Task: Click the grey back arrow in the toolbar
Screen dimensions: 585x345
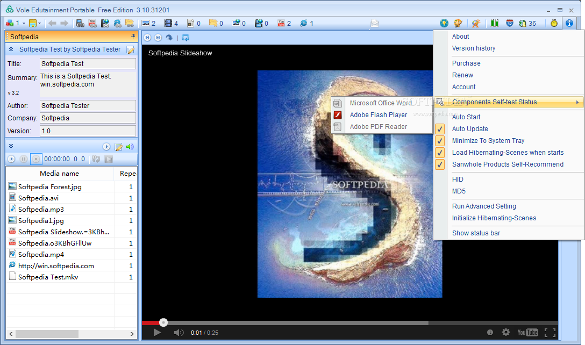Action: 52,24
